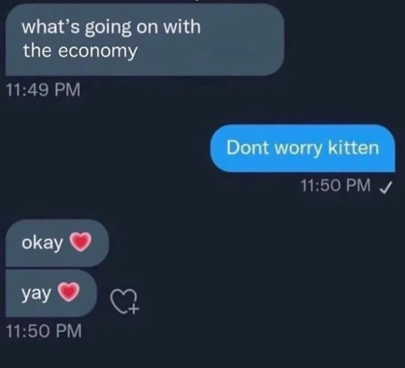Screen dimensions: 405x368
Task: Click the word "what's" in the top message
Action: pos(51,27)
